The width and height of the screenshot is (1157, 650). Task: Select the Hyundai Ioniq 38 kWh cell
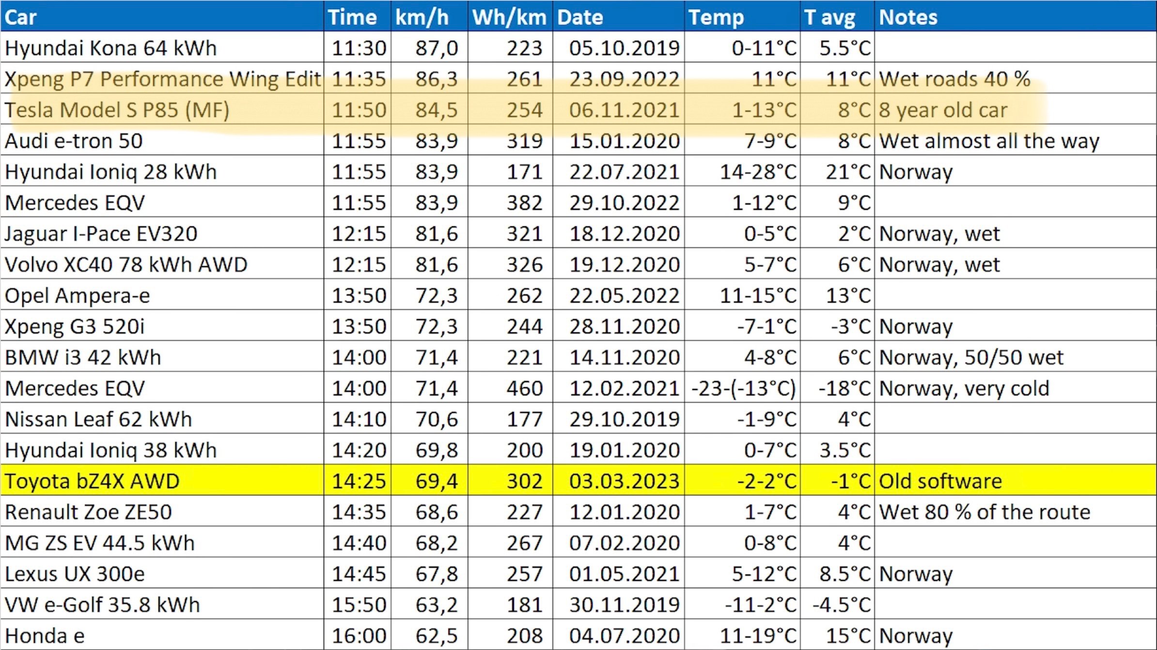tap(162, 450)
